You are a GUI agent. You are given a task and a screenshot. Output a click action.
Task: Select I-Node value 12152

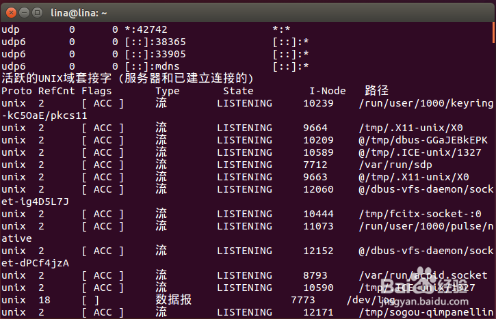(318, 251)
